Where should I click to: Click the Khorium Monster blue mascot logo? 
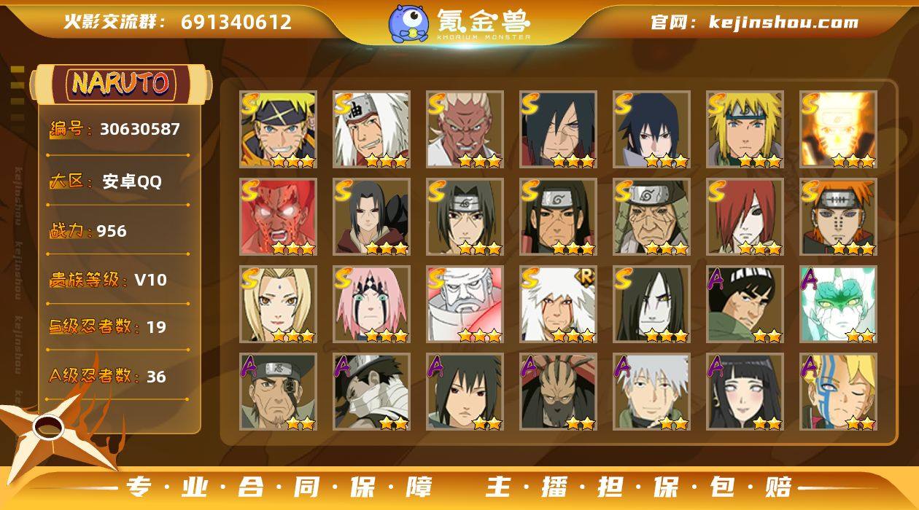coord(408,23)
